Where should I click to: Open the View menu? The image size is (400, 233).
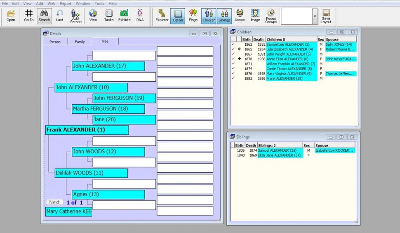pyautogui.click(x=27, y=4)
